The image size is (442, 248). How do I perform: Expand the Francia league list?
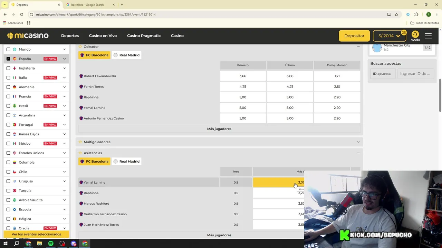[64, 96]
